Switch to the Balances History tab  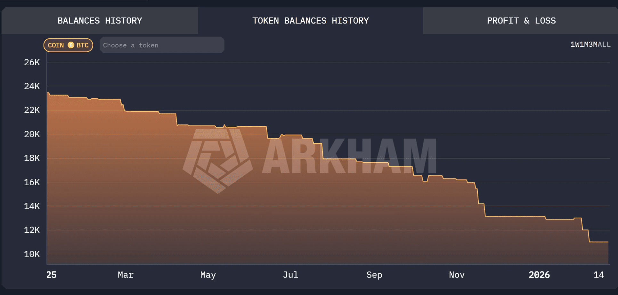click(x=100, y=21)
